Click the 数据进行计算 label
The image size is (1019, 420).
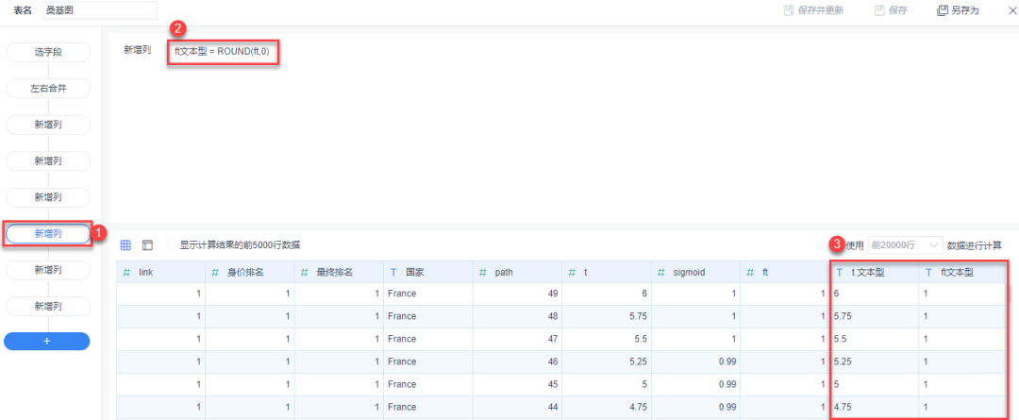pos(974,245)
